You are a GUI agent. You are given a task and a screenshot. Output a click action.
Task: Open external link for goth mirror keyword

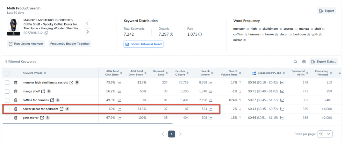pos(42,118)
